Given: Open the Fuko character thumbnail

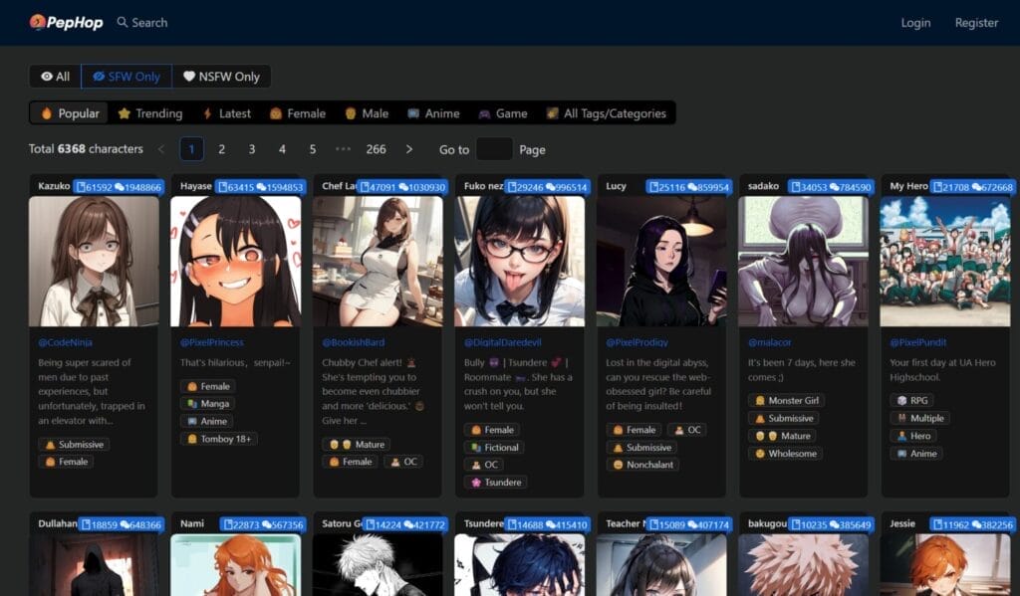Looking at the screenshot, I should pyautogui.click(x=519, y=262).
